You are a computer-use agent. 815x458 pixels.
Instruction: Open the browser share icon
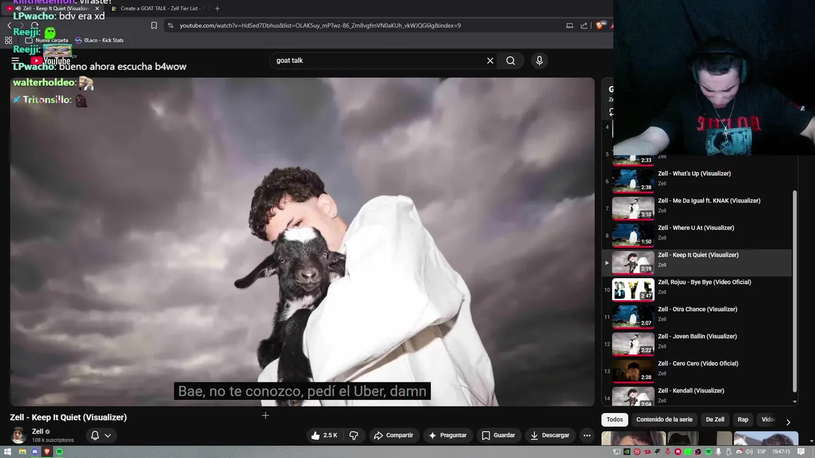click(584, 25)
